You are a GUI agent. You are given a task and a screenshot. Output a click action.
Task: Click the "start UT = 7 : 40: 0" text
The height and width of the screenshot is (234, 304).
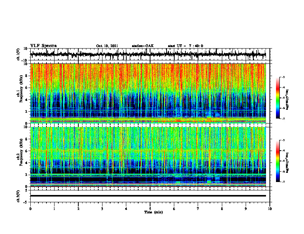(185, 46)
